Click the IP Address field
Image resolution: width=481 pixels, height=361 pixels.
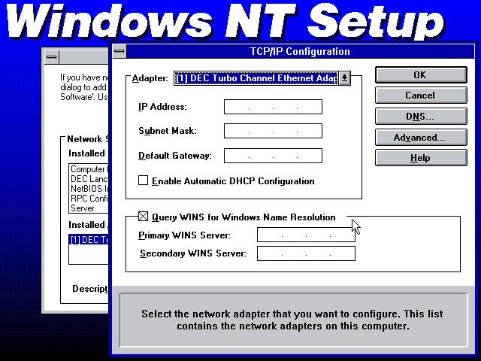[x=273, y=107]
